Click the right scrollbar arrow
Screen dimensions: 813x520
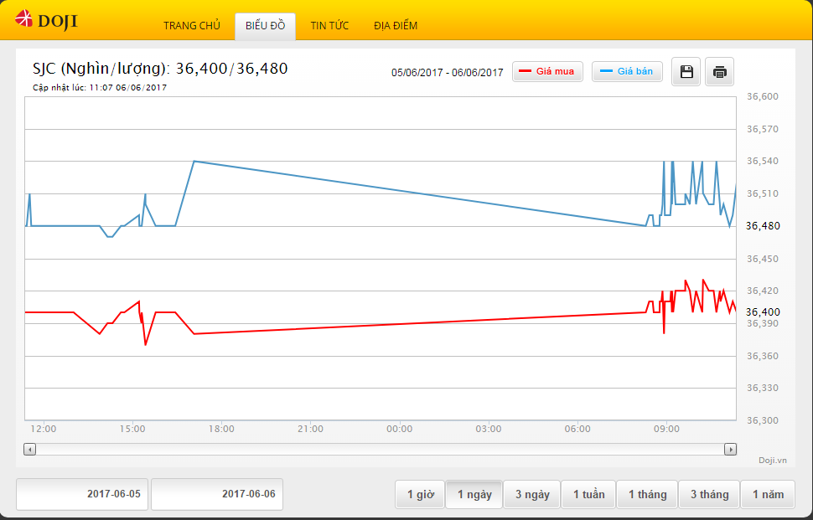730,449
